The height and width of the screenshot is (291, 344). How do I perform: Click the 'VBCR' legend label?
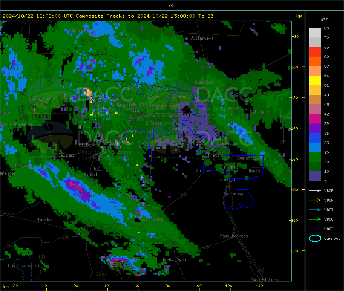tap(329, 200)
